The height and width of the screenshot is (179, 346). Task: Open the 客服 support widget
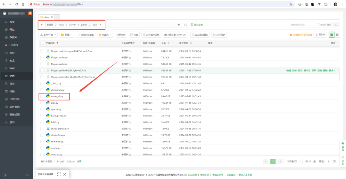point(343,147)
